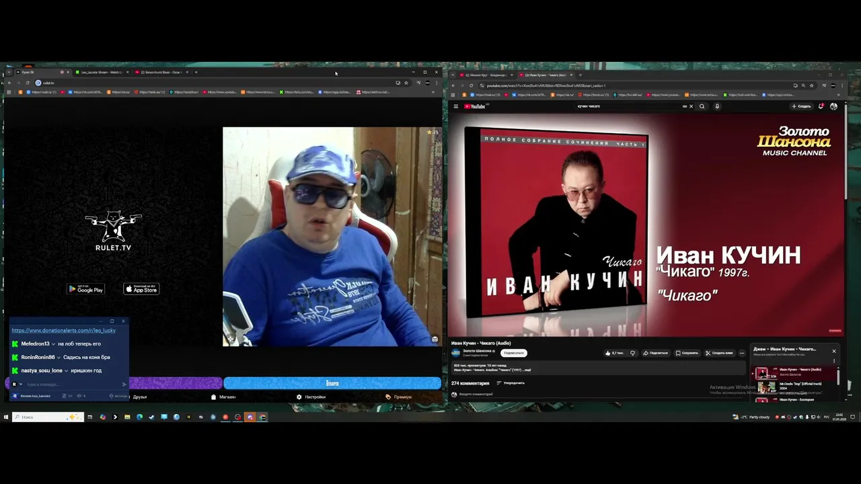
Task: Open Золото Шансона channel name
Action: pyautogui.click(x=477, y=351)
